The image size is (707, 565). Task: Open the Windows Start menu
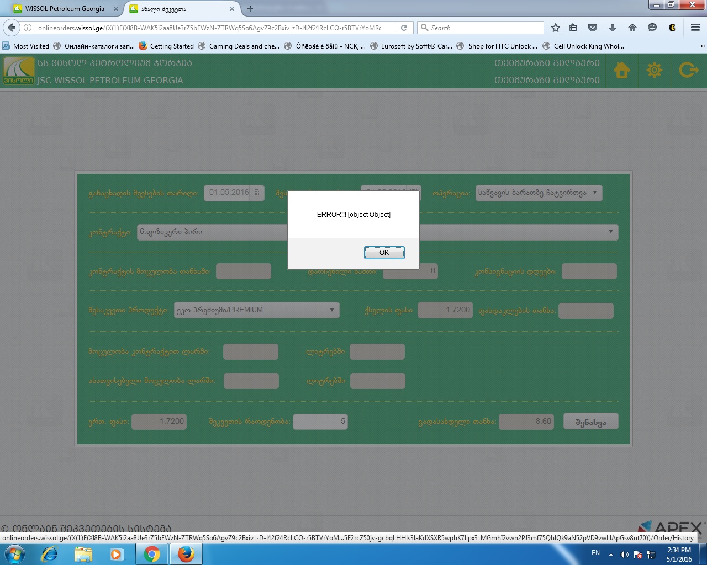tap(14, 554)
